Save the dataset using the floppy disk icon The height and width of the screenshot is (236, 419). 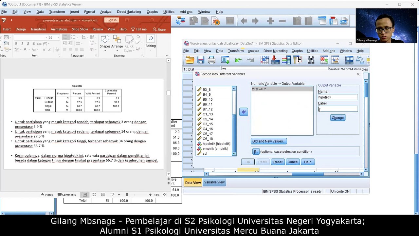coord(201,60)
